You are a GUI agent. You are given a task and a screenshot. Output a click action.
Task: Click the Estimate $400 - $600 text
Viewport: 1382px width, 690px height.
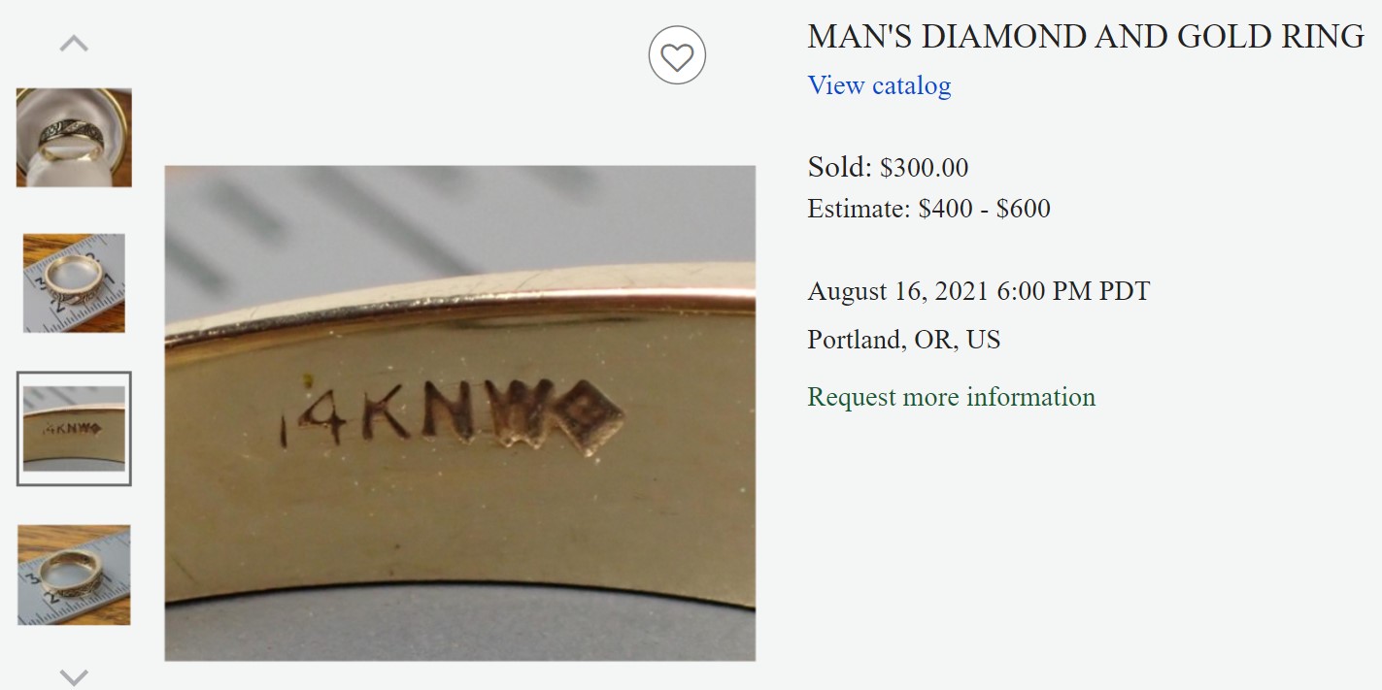click(928, 208)
